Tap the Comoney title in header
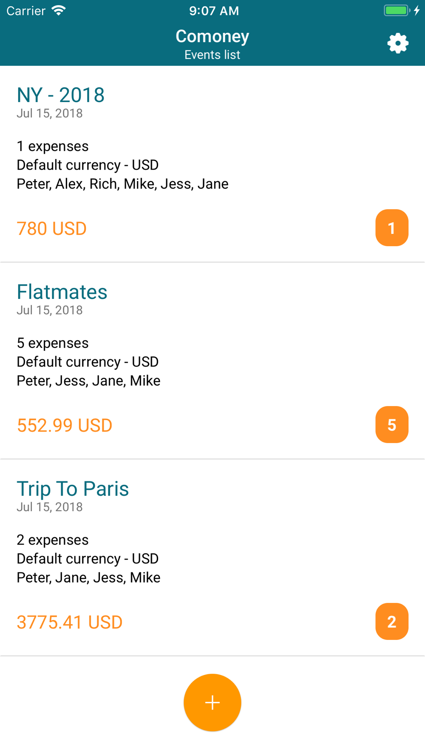Image resolution: width=425 pixels, height=756 pixels. (212, 36)
